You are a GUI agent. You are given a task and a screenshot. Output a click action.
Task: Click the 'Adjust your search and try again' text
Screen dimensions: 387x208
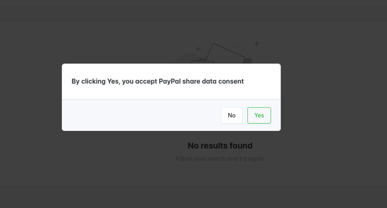[x=220, y=159]
